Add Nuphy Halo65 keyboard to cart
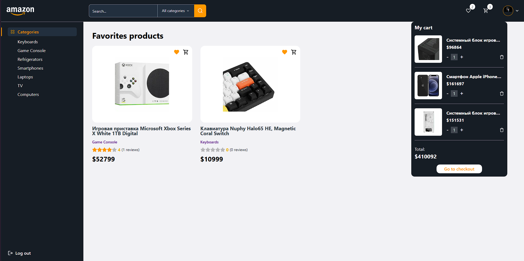524x261 pixels. point(294,52)
